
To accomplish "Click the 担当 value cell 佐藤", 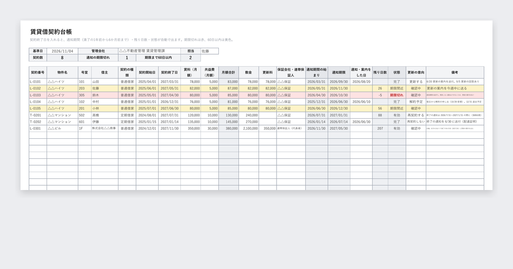I will coord(209,51).
